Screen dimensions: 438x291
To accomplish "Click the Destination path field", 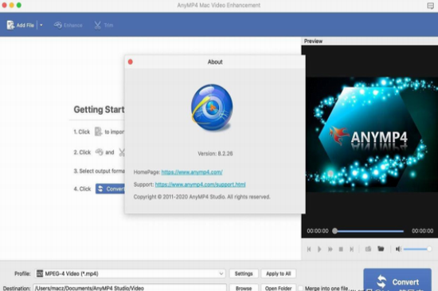I will (130, 288).
